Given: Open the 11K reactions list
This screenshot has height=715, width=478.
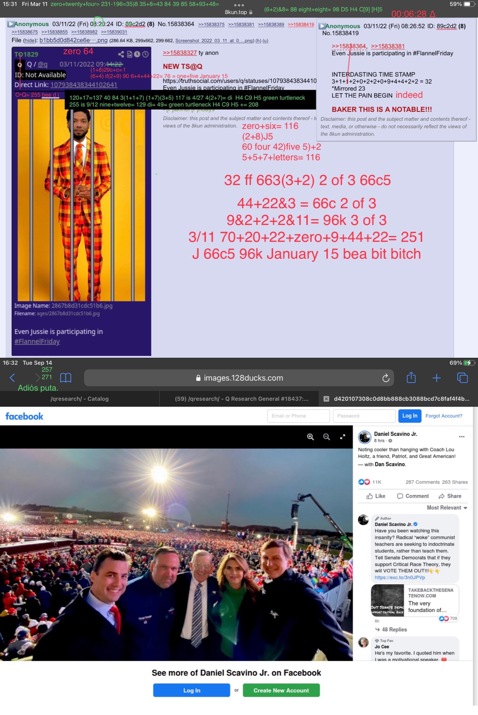Looking at the screenshot, I should click(370, 482).
